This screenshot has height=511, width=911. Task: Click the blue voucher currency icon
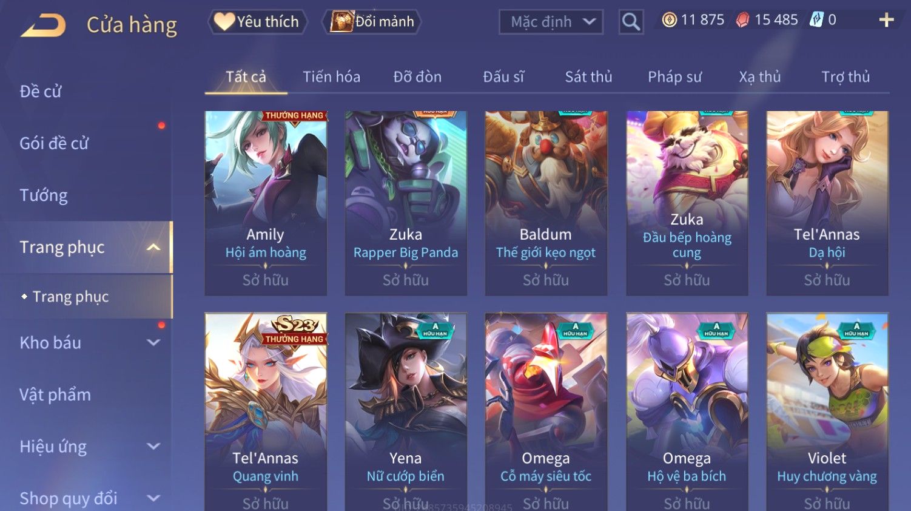(x=816, y=20)
